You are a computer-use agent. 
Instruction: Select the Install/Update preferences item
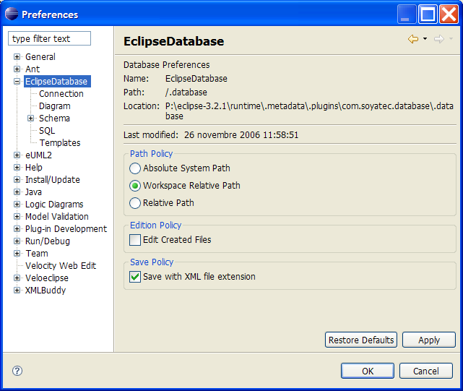click(x=53, y=180)
